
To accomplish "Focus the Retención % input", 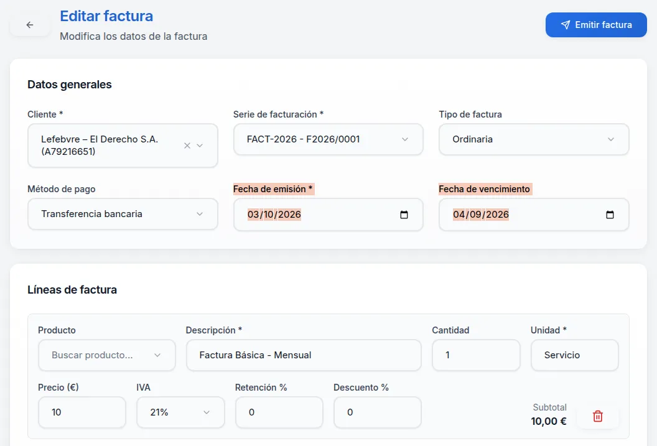I will click(x=279, y=412).
